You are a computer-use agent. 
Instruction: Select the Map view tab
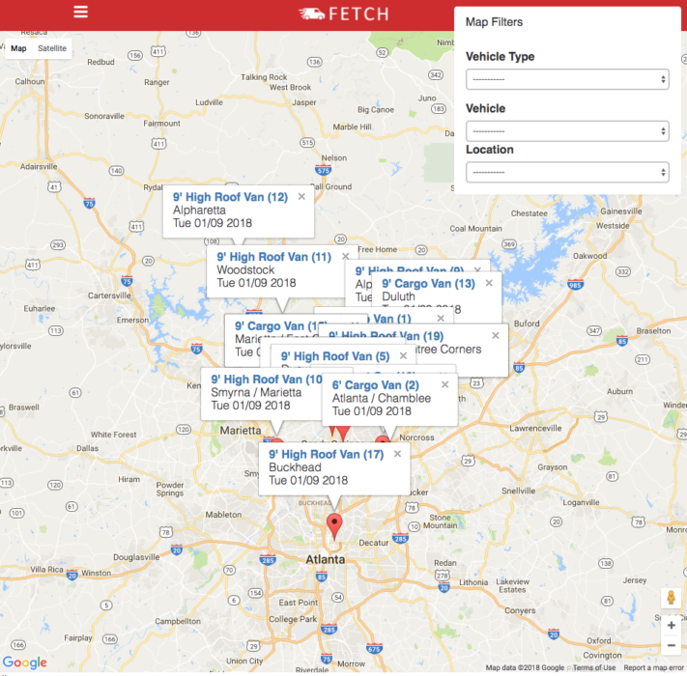(x=18, y=47)
